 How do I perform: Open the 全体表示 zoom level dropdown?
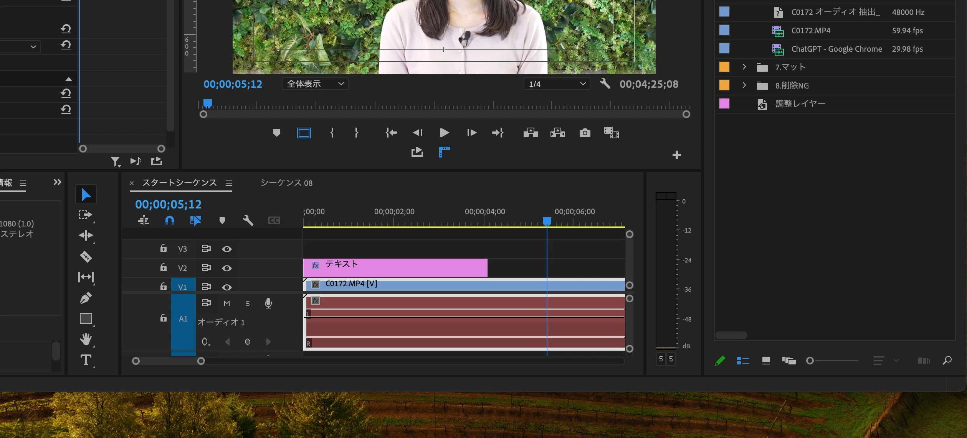(x=315, y=84)
